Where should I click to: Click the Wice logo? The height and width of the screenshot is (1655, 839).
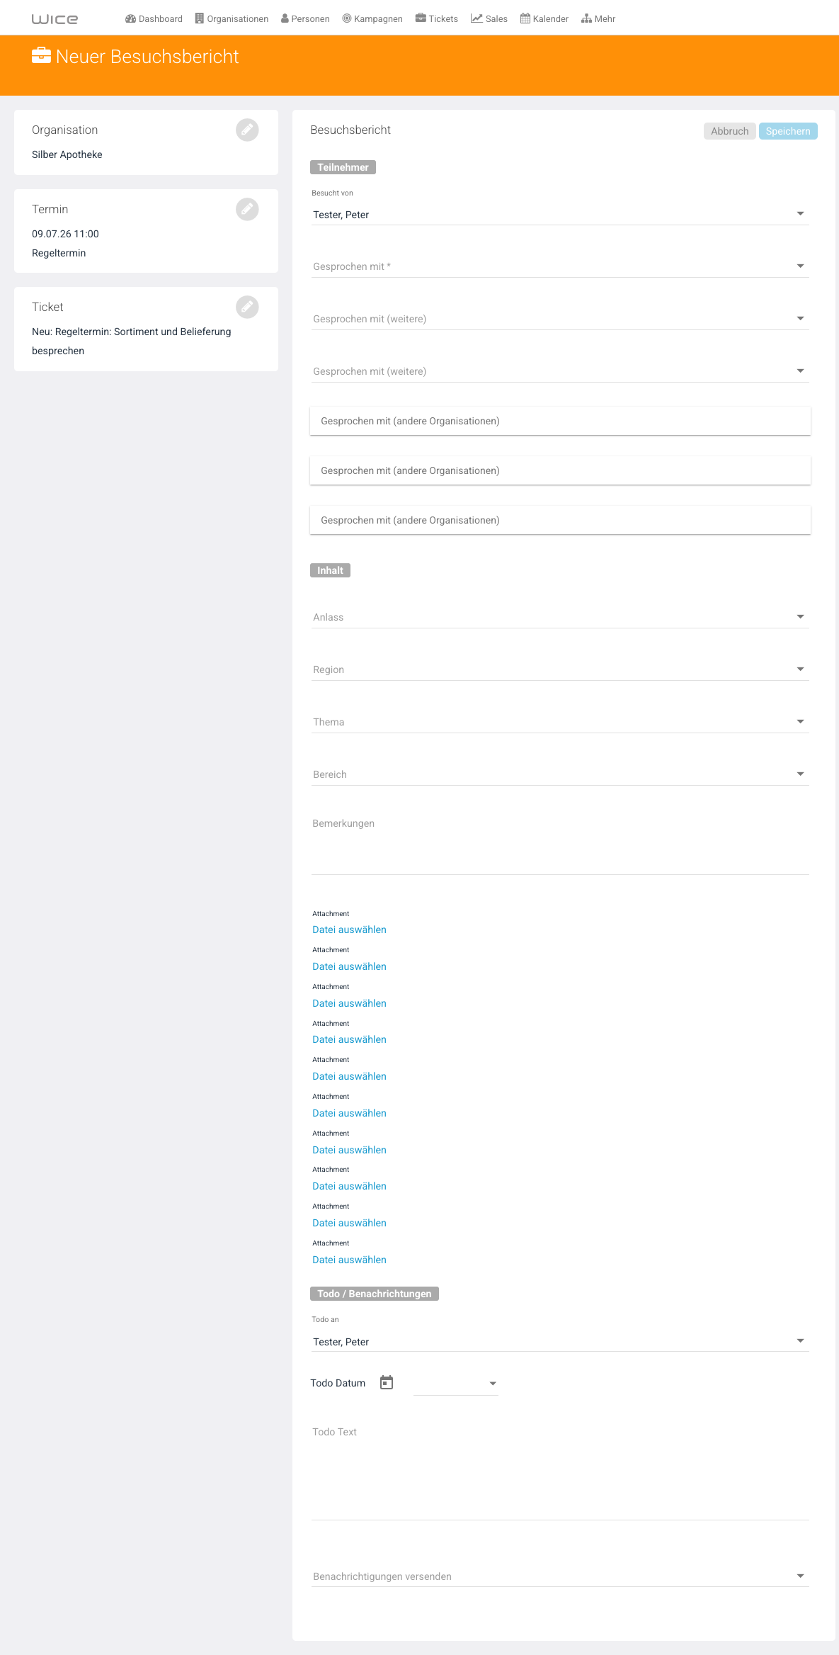point(55,19)
